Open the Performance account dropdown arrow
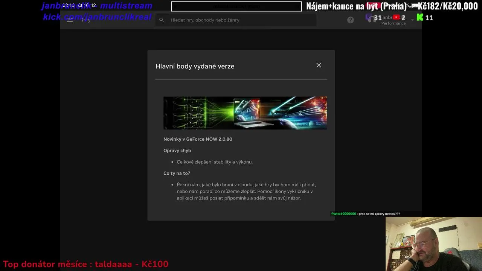Viewport: 482px width, 271px height. click(412, 20)
